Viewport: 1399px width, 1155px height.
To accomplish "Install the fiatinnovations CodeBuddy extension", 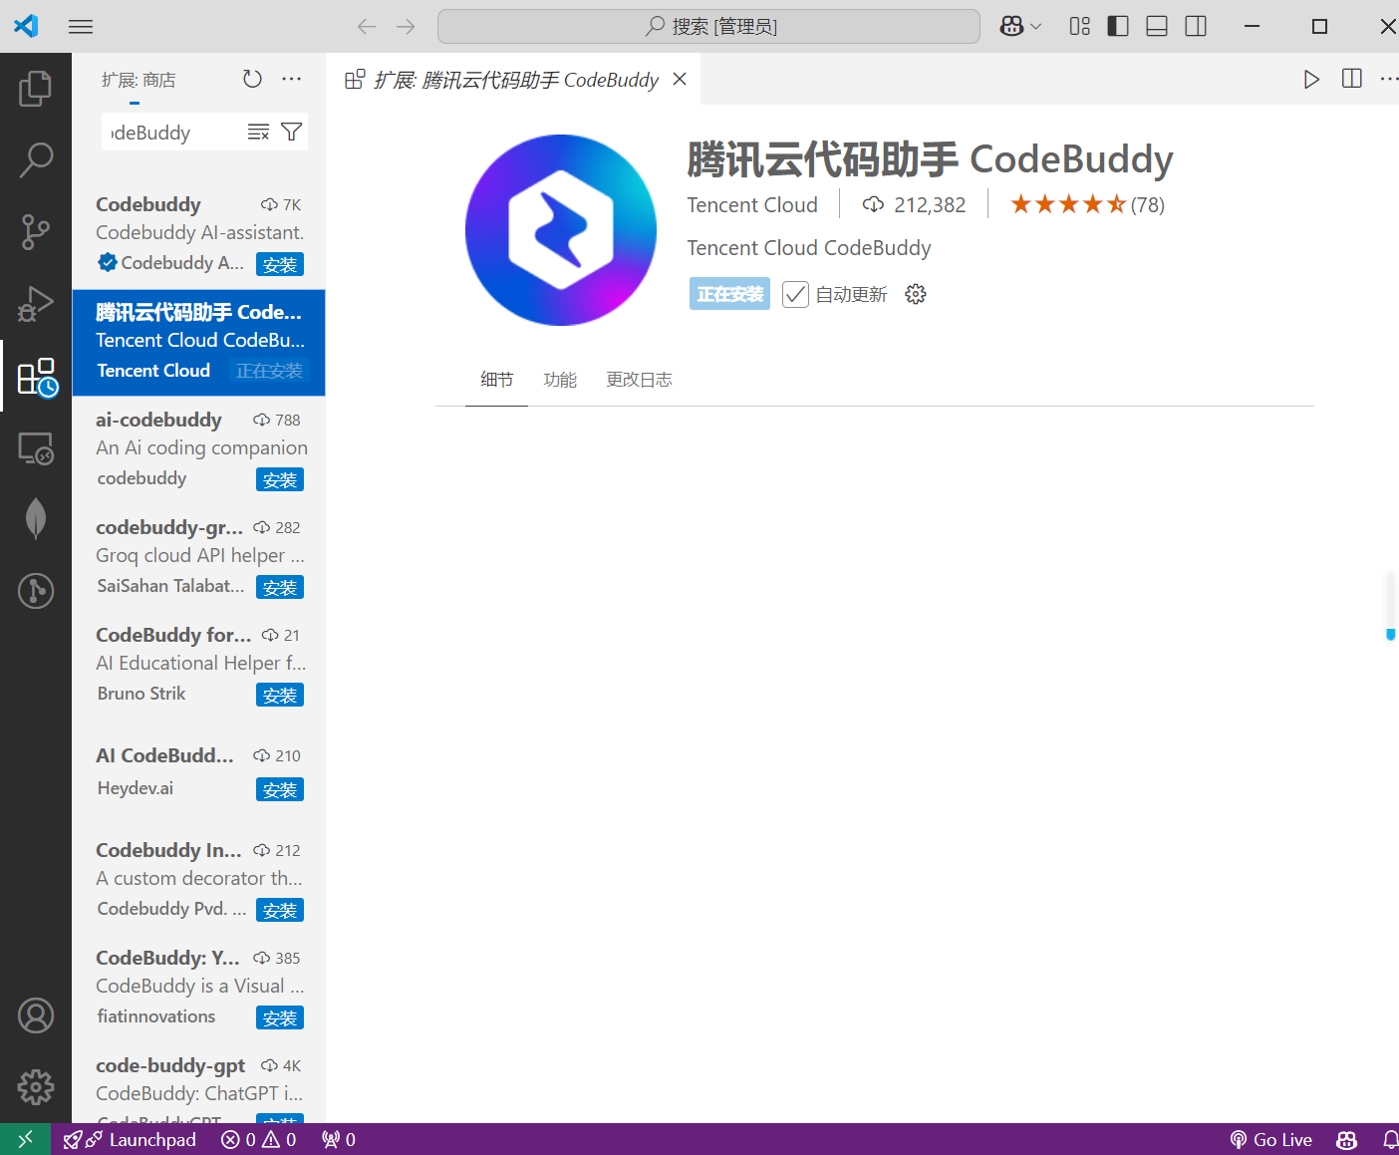I will tap(280, 1017).
